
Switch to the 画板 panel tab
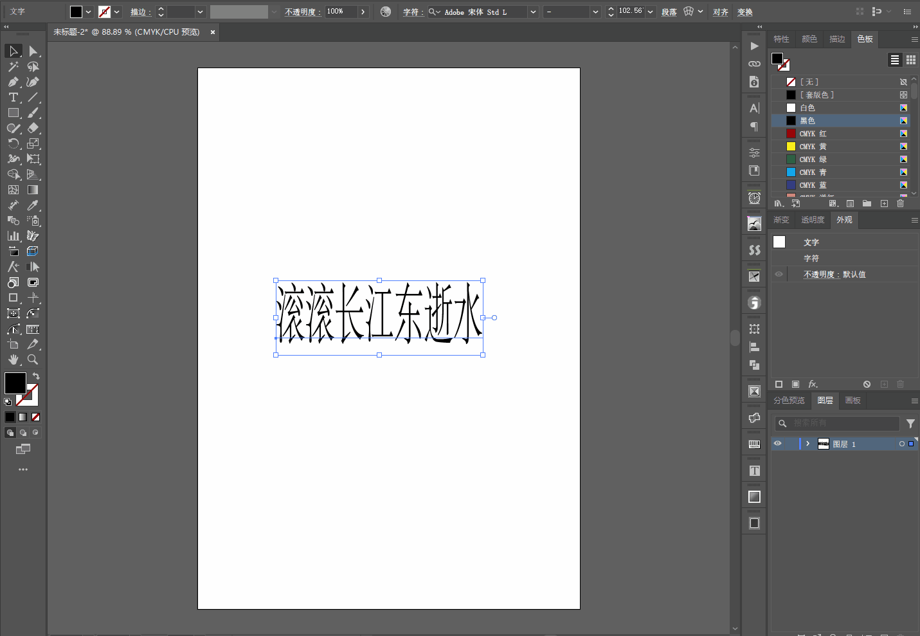coord(852,400)
